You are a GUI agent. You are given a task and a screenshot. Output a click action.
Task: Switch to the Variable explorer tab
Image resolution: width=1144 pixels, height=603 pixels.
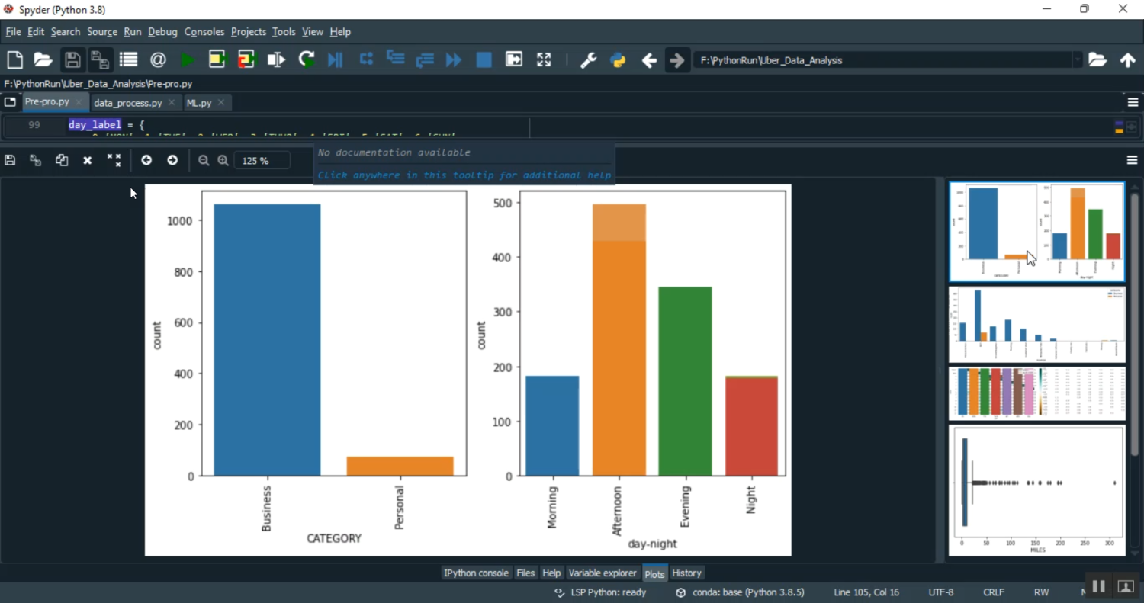tap(602, 573)
